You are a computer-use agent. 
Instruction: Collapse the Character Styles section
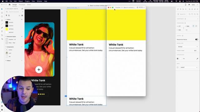[6, 37]
